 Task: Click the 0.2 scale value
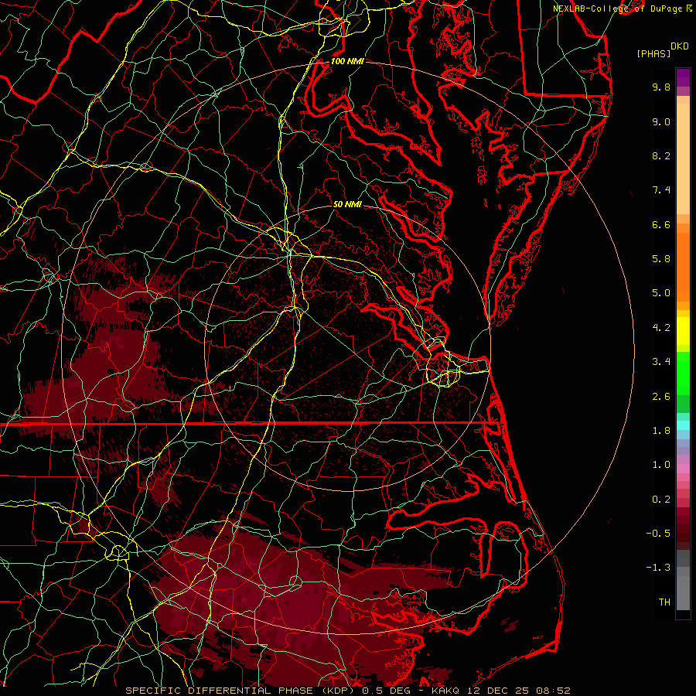(x=661, y=500)
